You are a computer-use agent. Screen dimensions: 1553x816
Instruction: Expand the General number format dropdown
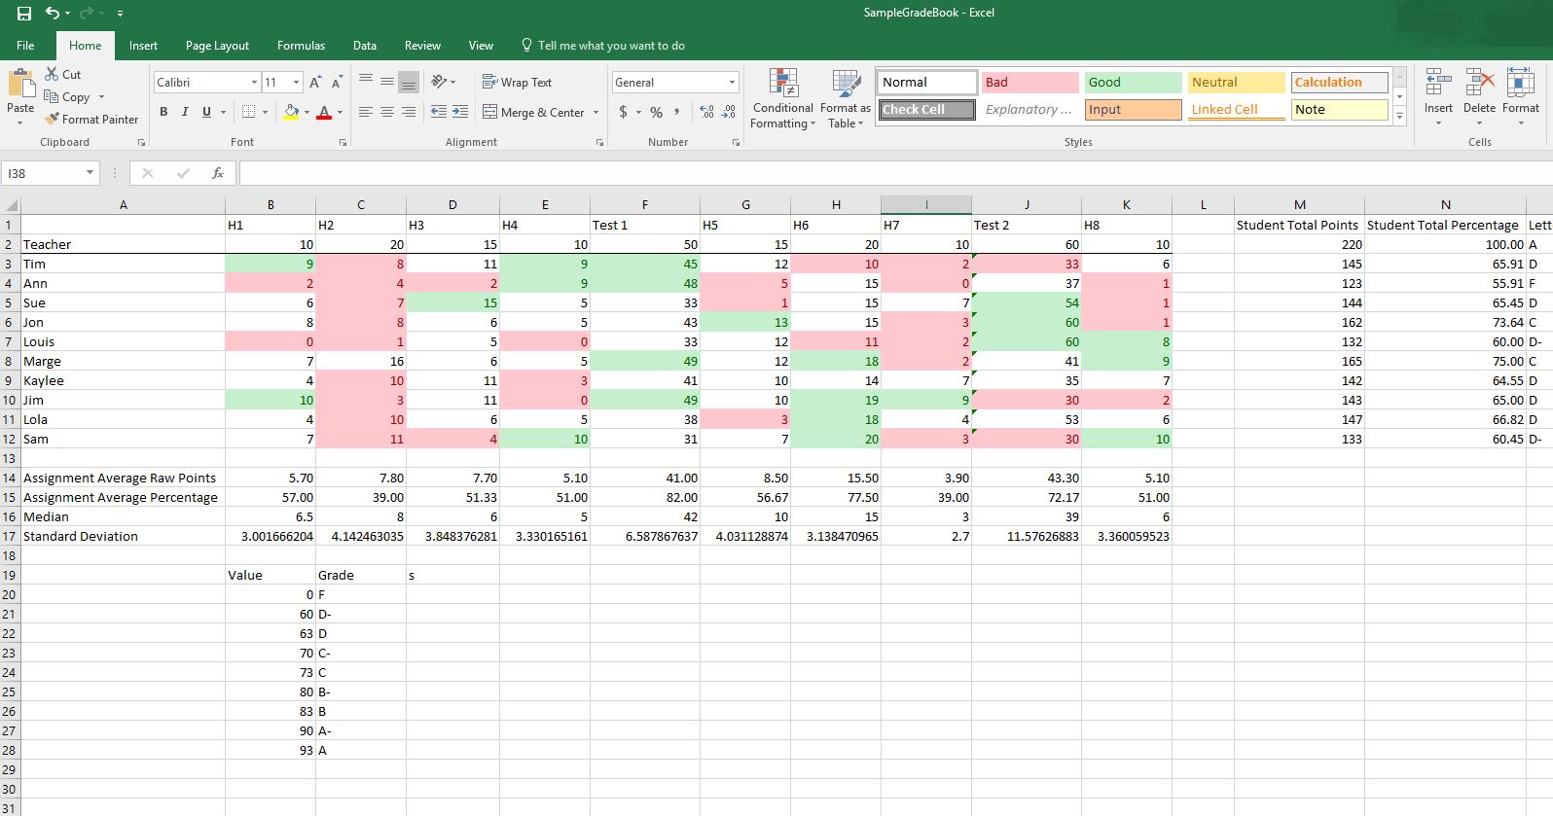coord(732,83)
